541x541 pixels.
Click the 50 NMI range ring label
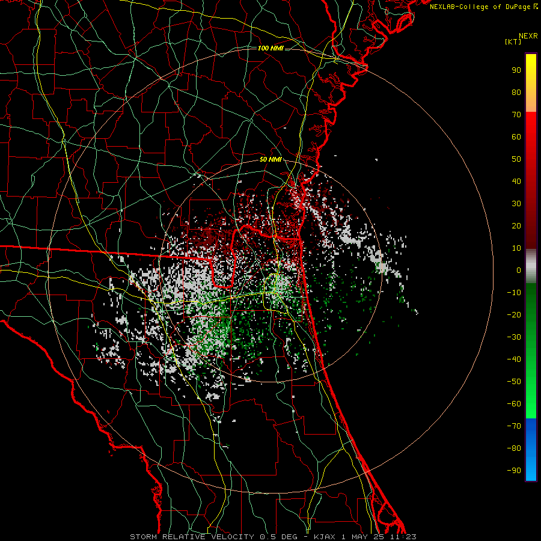(270, 159)
